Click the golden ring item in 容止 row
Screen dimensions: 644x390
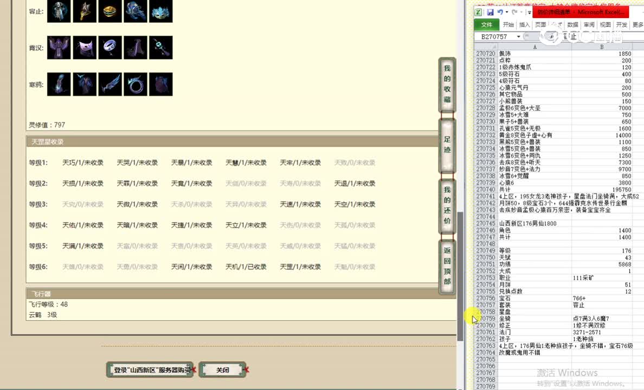tap(110, 11)
